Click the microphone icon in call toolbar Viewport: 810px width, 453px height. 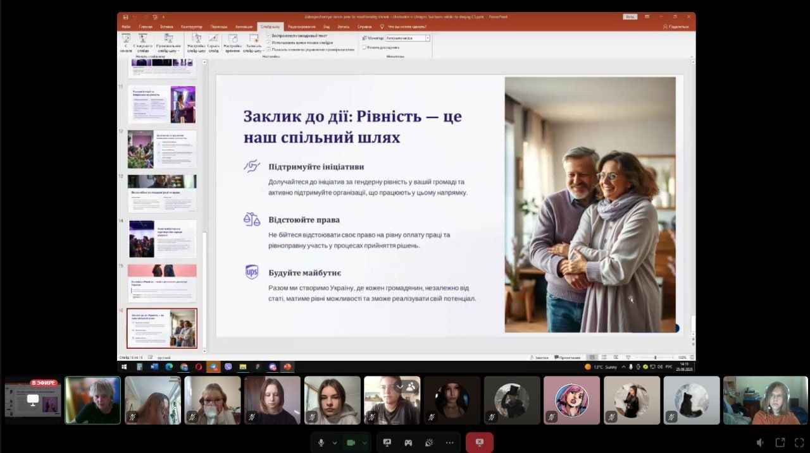[x=321, y=443]
